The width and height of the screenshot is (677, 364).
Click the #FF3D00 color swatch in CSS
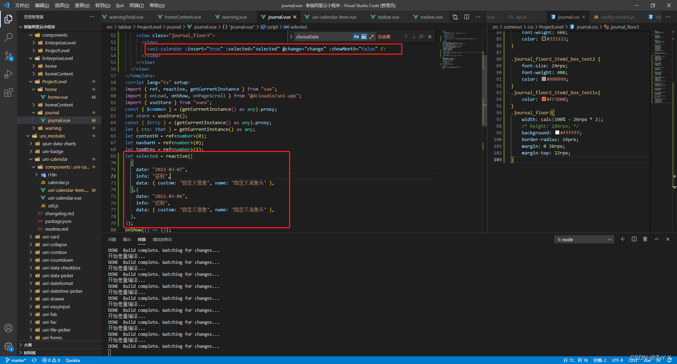coord(544,99)
